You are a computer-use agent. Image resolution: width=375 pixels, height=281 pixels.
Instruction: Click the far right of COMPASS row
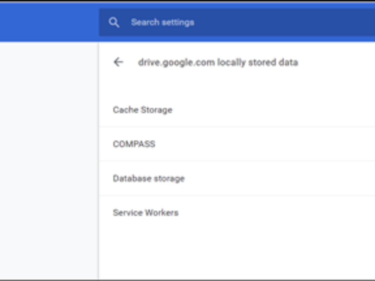359,144
